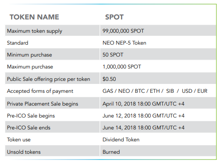Viewport: 219px width, 163px height.
Task: Click the SPOT header text
Action: [114, 17]
